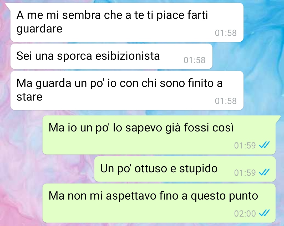Tap the blue double-check next to 02:00

[264, 213]
